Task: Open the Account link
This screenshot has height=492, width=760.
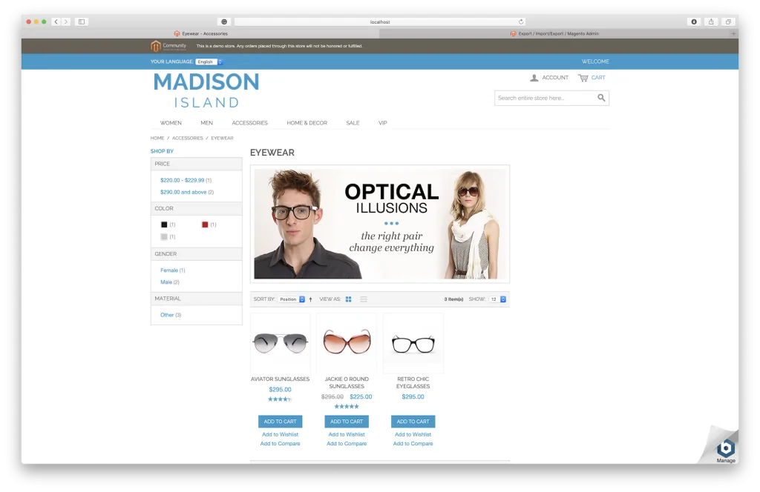Action: [555, 77]
